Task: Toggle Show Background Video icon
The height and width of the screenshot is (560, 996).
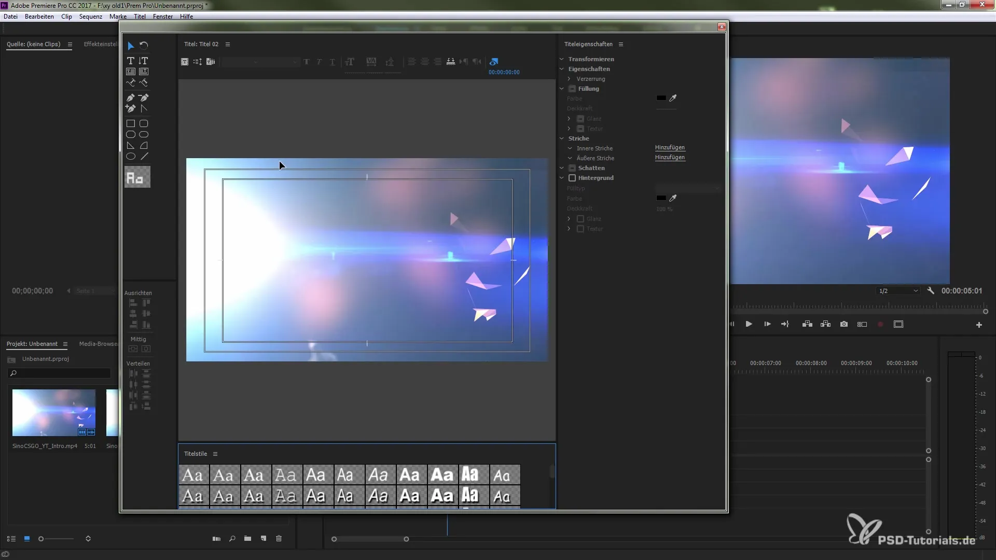Action: click(x=494, y=62)
